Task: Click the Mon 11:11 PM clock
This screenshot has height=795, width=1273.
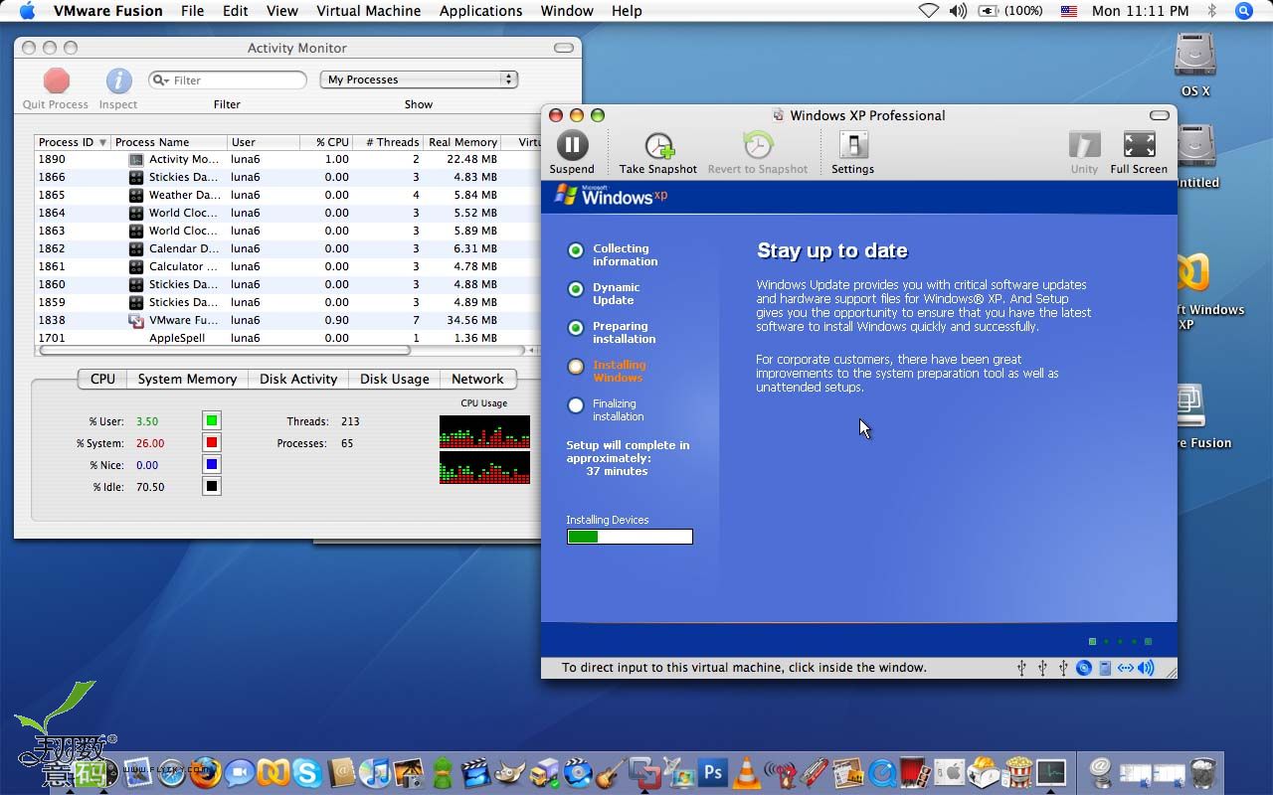Action: (x=1140, y=11)
